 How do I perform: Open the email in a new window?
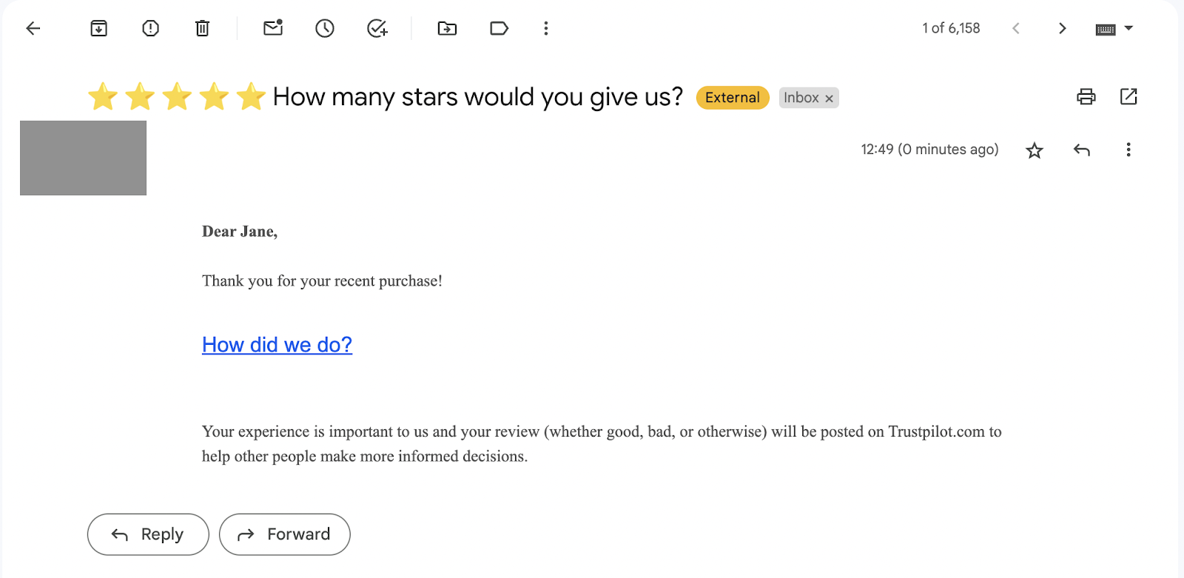point(1128,96)
